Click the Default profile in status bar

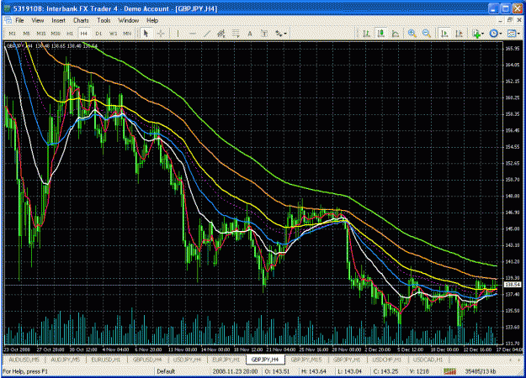coord(166,371)
